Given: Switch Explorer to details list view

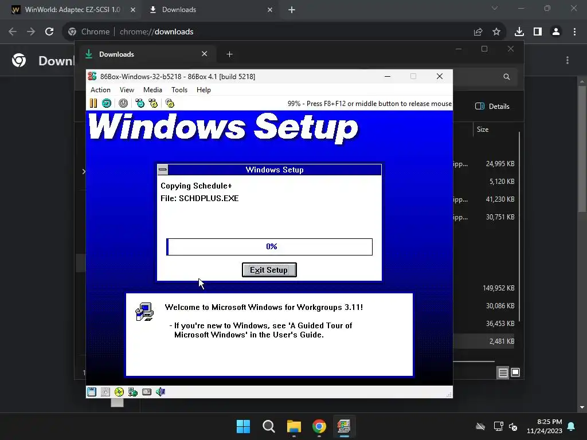Looking at the screenshot, I should [x=503, y=372].
